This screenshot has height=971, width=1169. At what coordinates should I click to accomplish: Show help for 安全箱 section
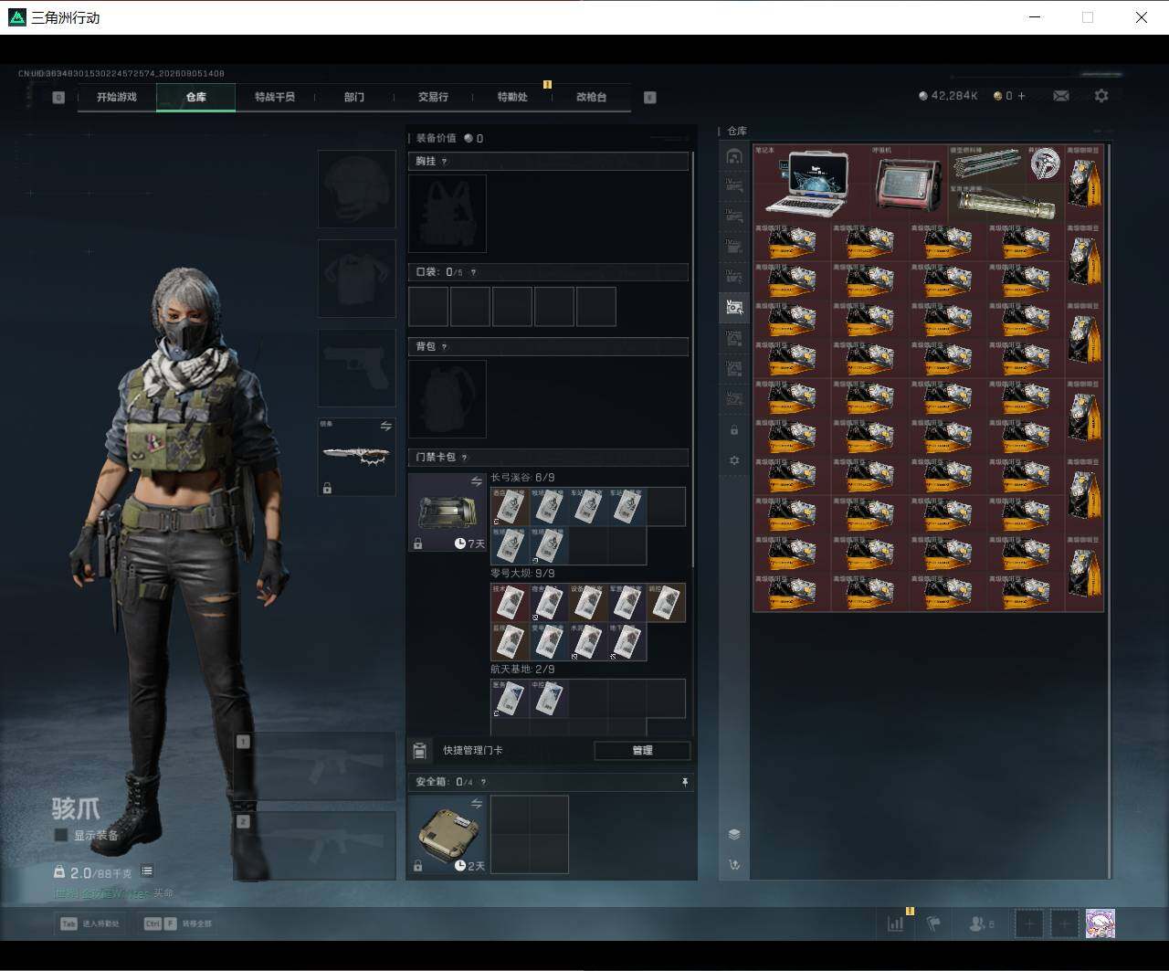483,782
